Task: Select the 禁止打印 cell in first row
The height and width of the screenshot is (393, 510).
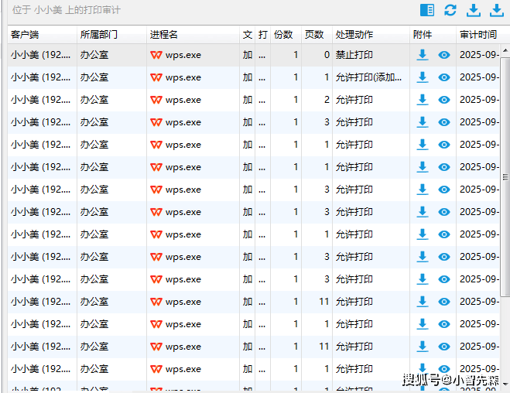Action: pos(354,55)
